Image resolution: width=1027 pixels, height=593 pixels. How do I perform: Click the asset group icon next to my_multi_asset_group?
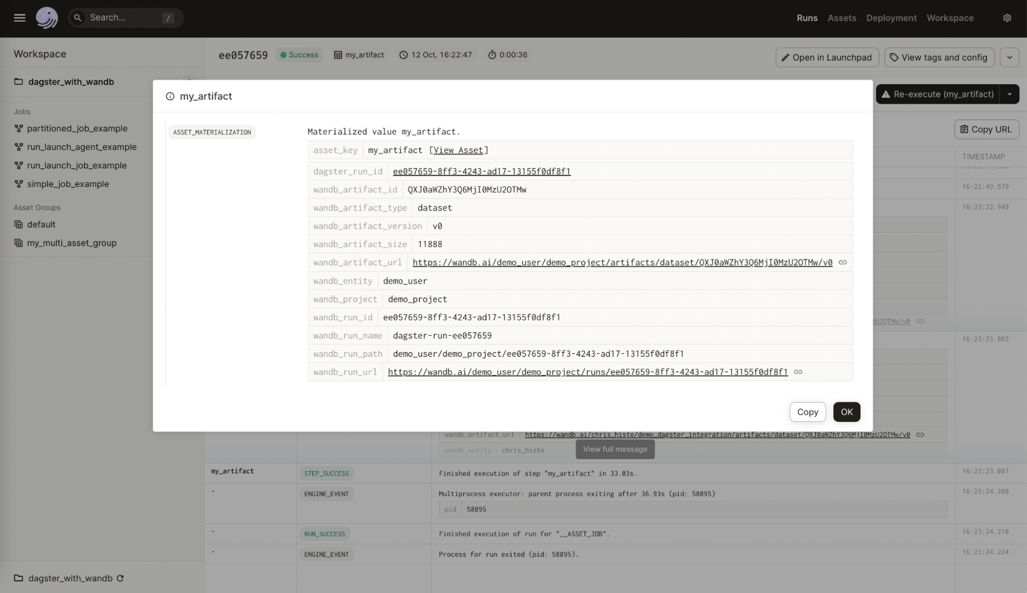(x=18, y=243)
